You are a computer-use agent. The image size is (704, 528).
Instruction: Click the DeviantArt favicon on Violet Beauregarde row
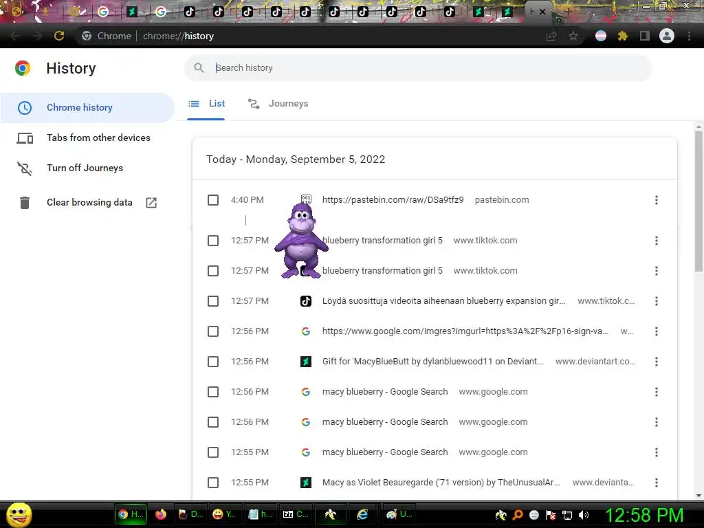point(306,483)
